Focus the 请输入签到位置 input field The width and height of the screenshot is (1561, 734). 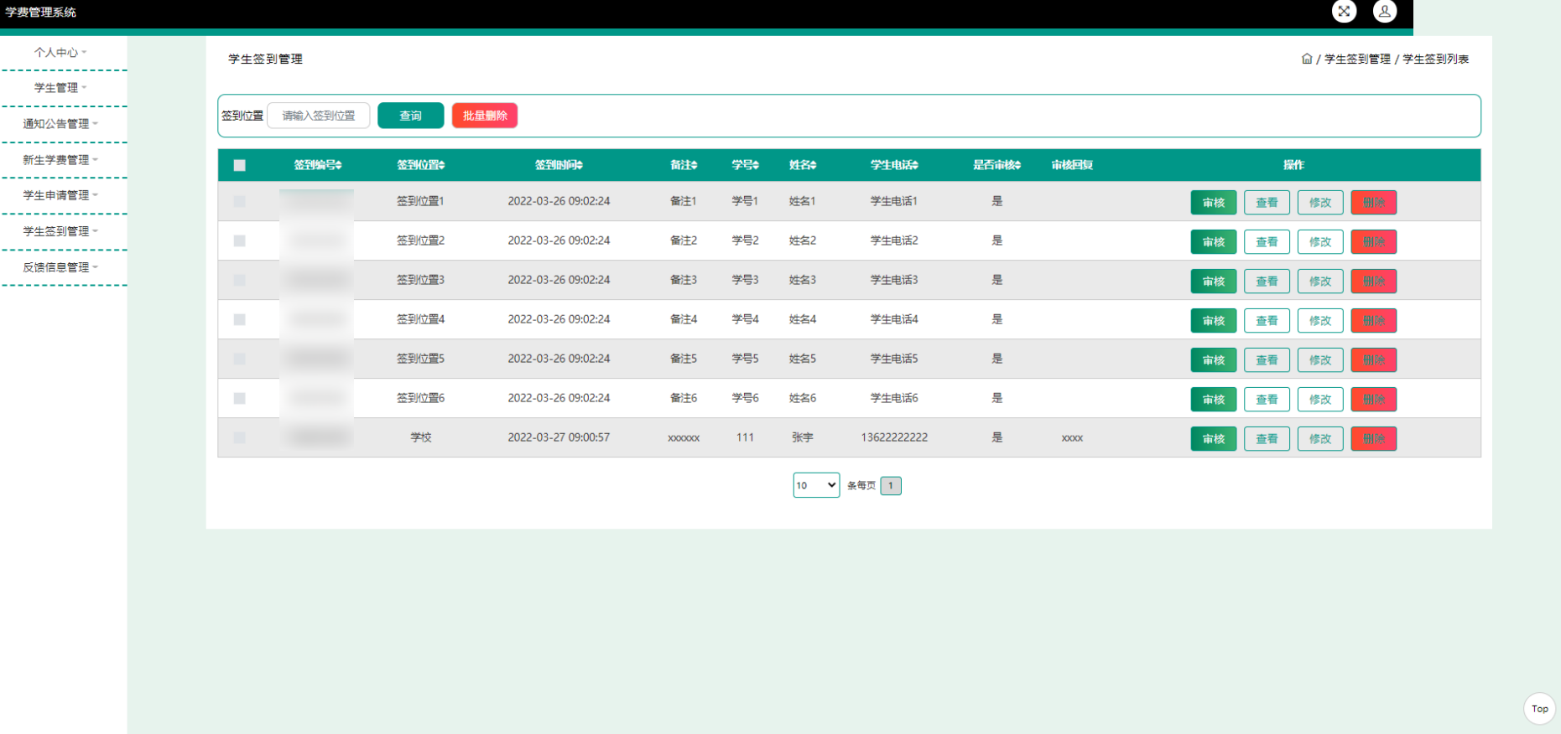pyautogui.click(x=319, y=116)
